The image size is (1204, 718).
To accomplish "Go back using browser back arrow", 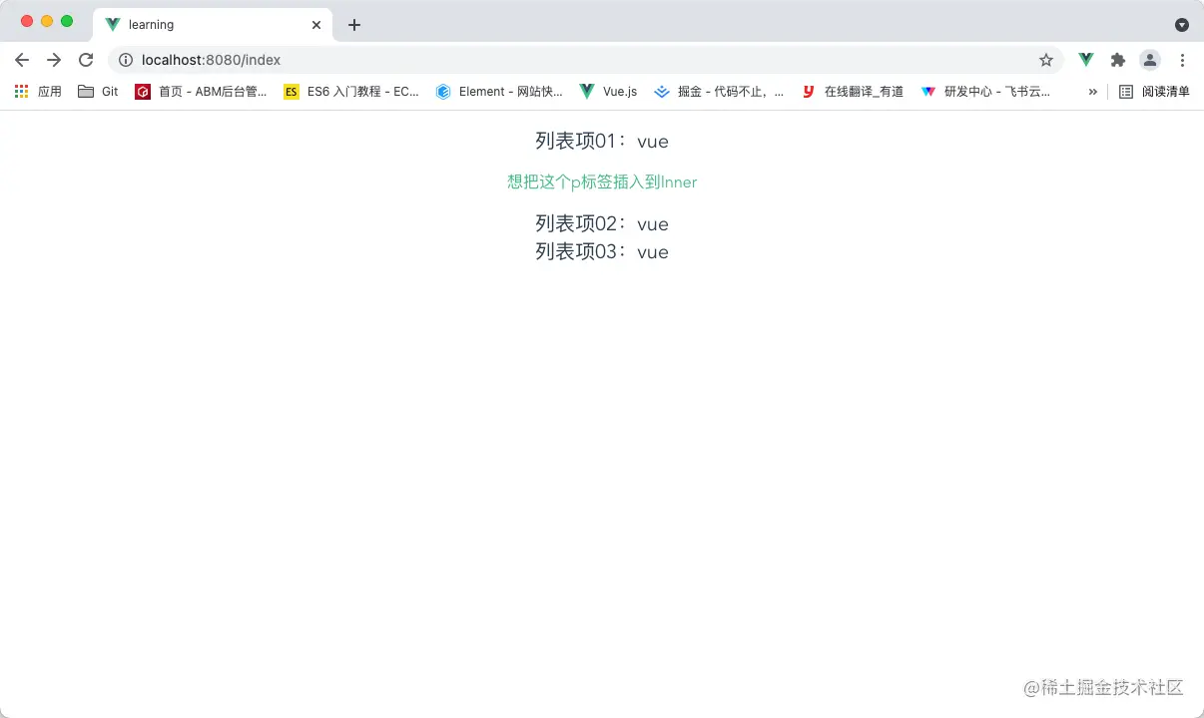I will [x=22, y=60].
